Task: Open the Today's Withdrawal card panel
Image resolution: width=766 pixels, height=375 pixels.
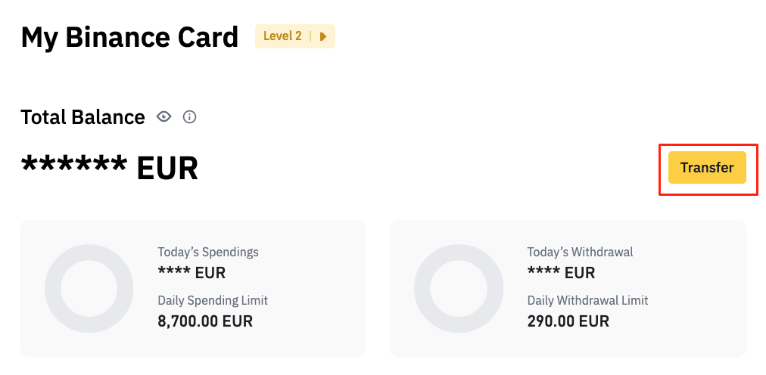Action: [x=568, y=288]
